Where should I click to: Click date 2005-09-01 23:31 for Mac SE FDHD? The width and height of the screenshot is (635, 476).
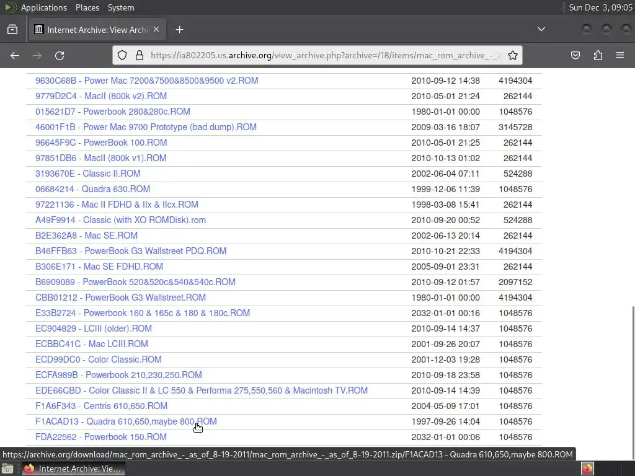(x=445, y=267)
